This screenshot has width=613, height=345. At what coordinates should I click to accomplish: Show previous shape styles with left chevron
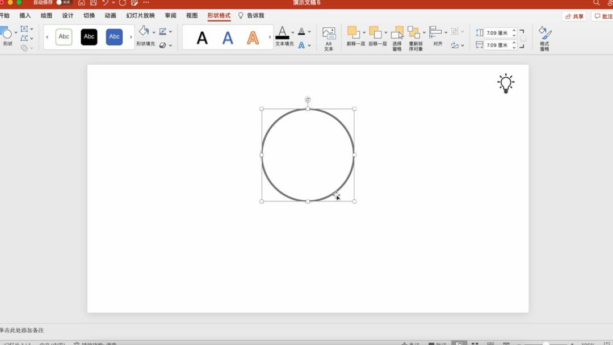(x=47, y=37)
